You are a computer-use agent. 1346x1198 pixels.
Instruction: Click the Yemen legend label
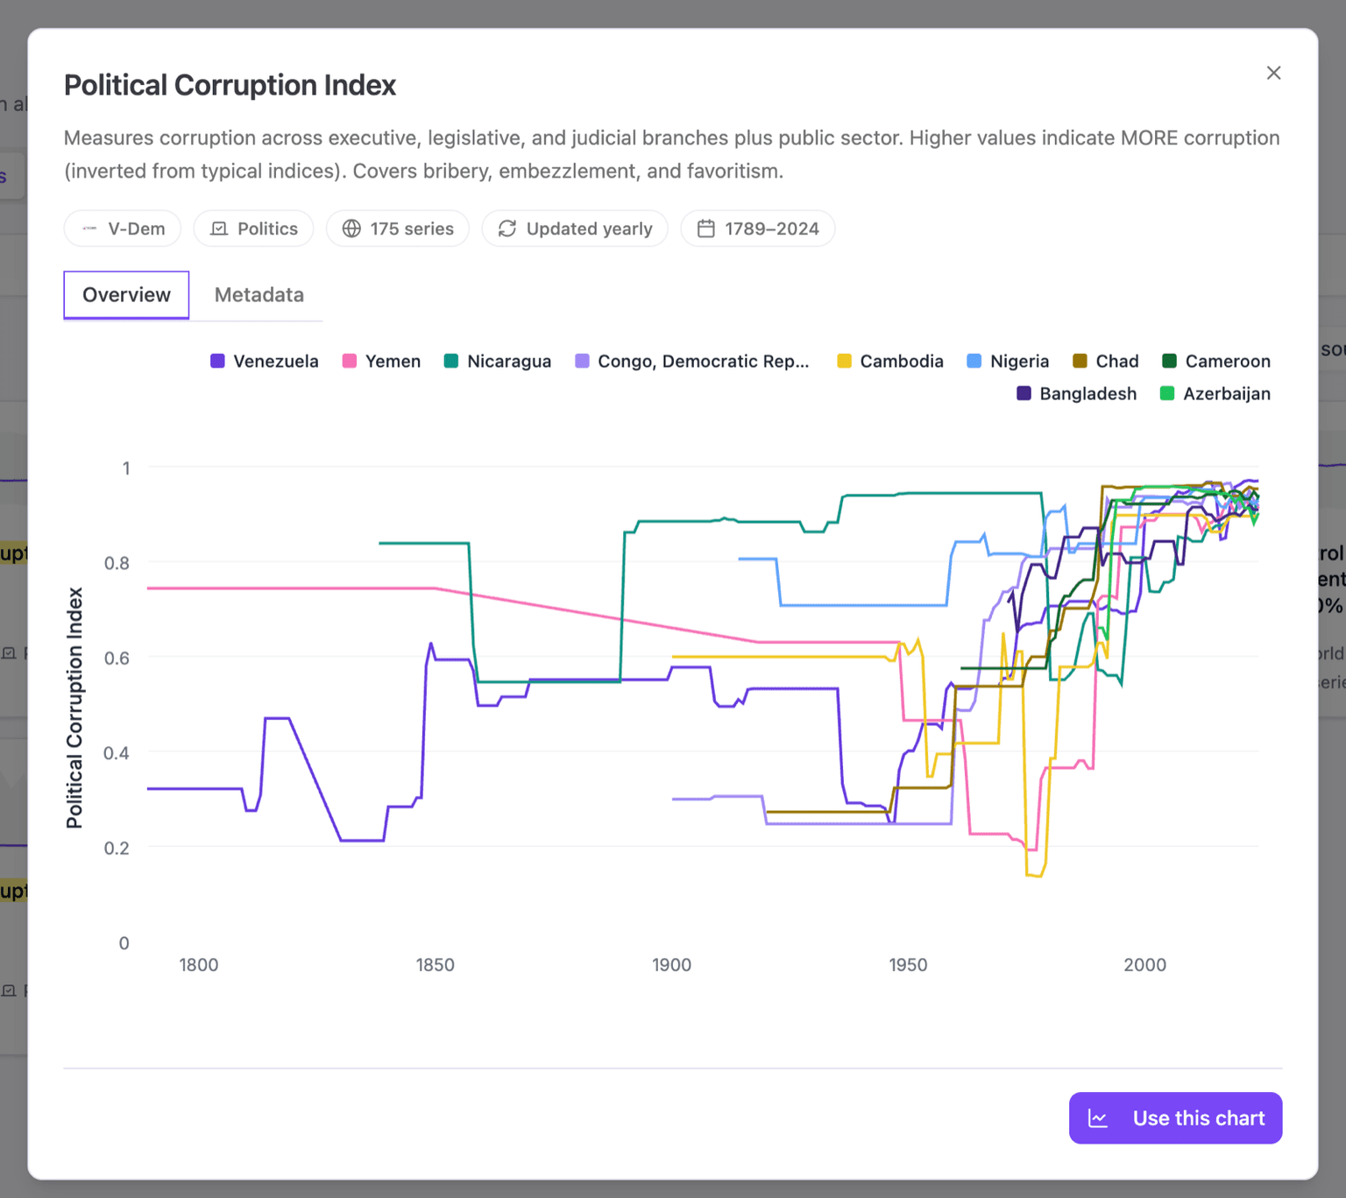[x=393, y=361]
